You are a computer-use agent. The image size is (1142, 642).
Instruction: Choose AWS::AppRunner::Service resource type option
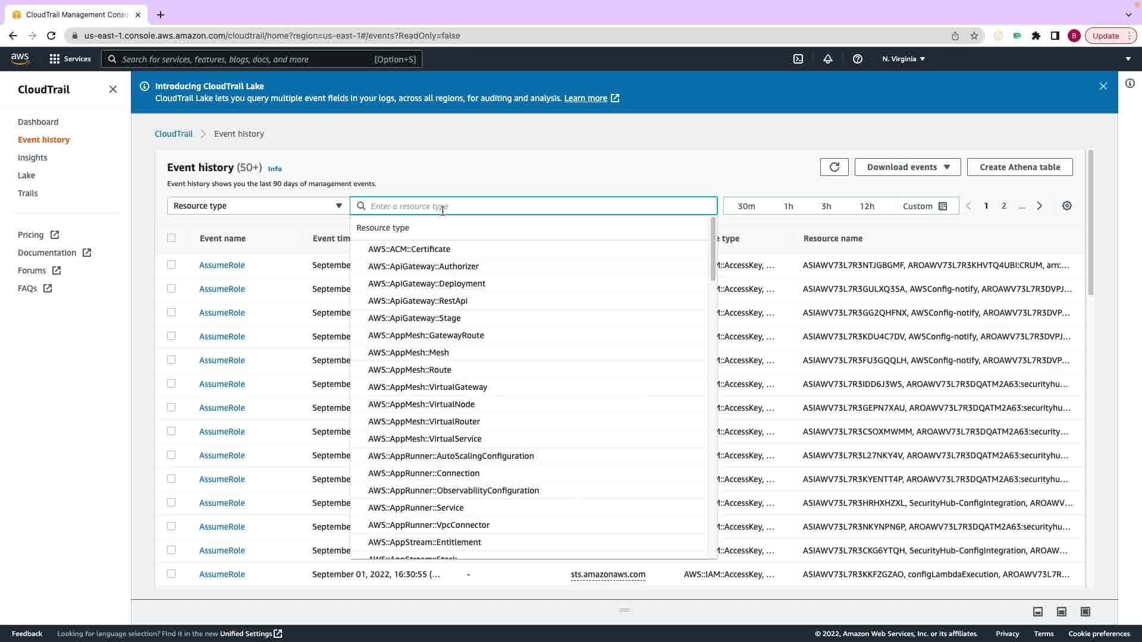416,508
